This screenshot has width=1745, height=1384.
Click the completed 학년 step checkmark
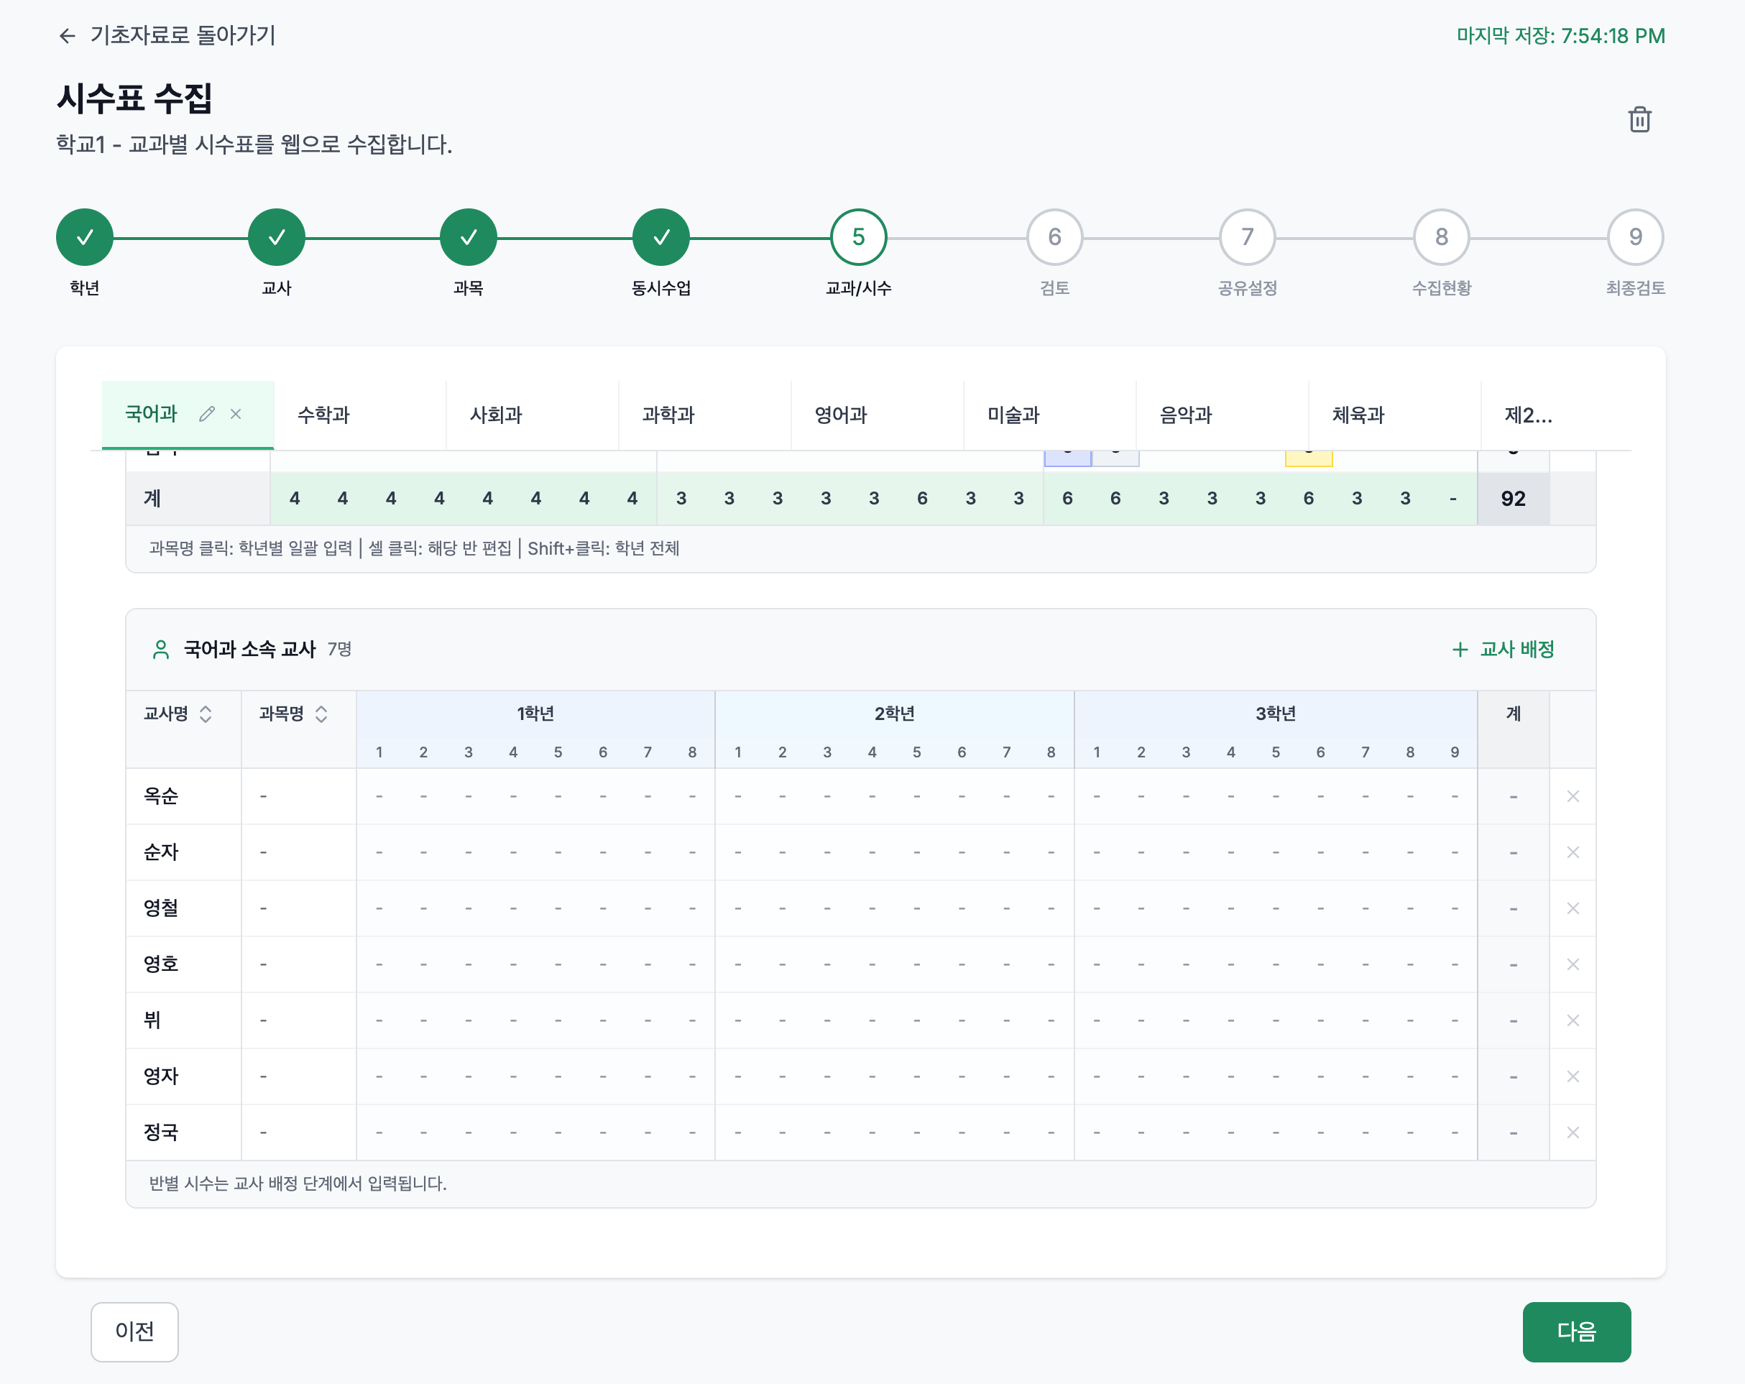84,237
